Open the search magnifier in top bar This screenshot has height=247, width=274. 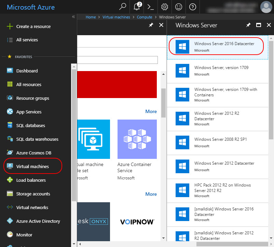123,7
